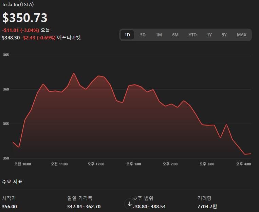Select the 1D time range tab
Screen dimensions: 259x212
(x=127, y=35)
